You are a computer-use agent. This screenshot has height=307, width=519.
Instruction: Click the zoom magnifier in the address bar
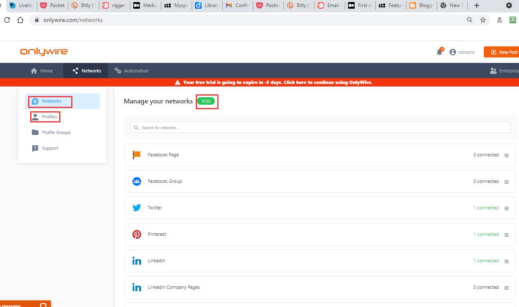[x=470, y=20]
